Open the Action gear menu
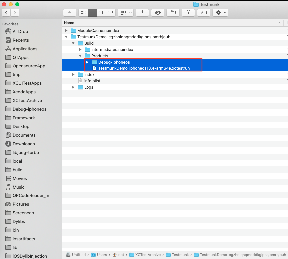Image resolution: width=288 pixels, height=259 pixels. [220, 13]
